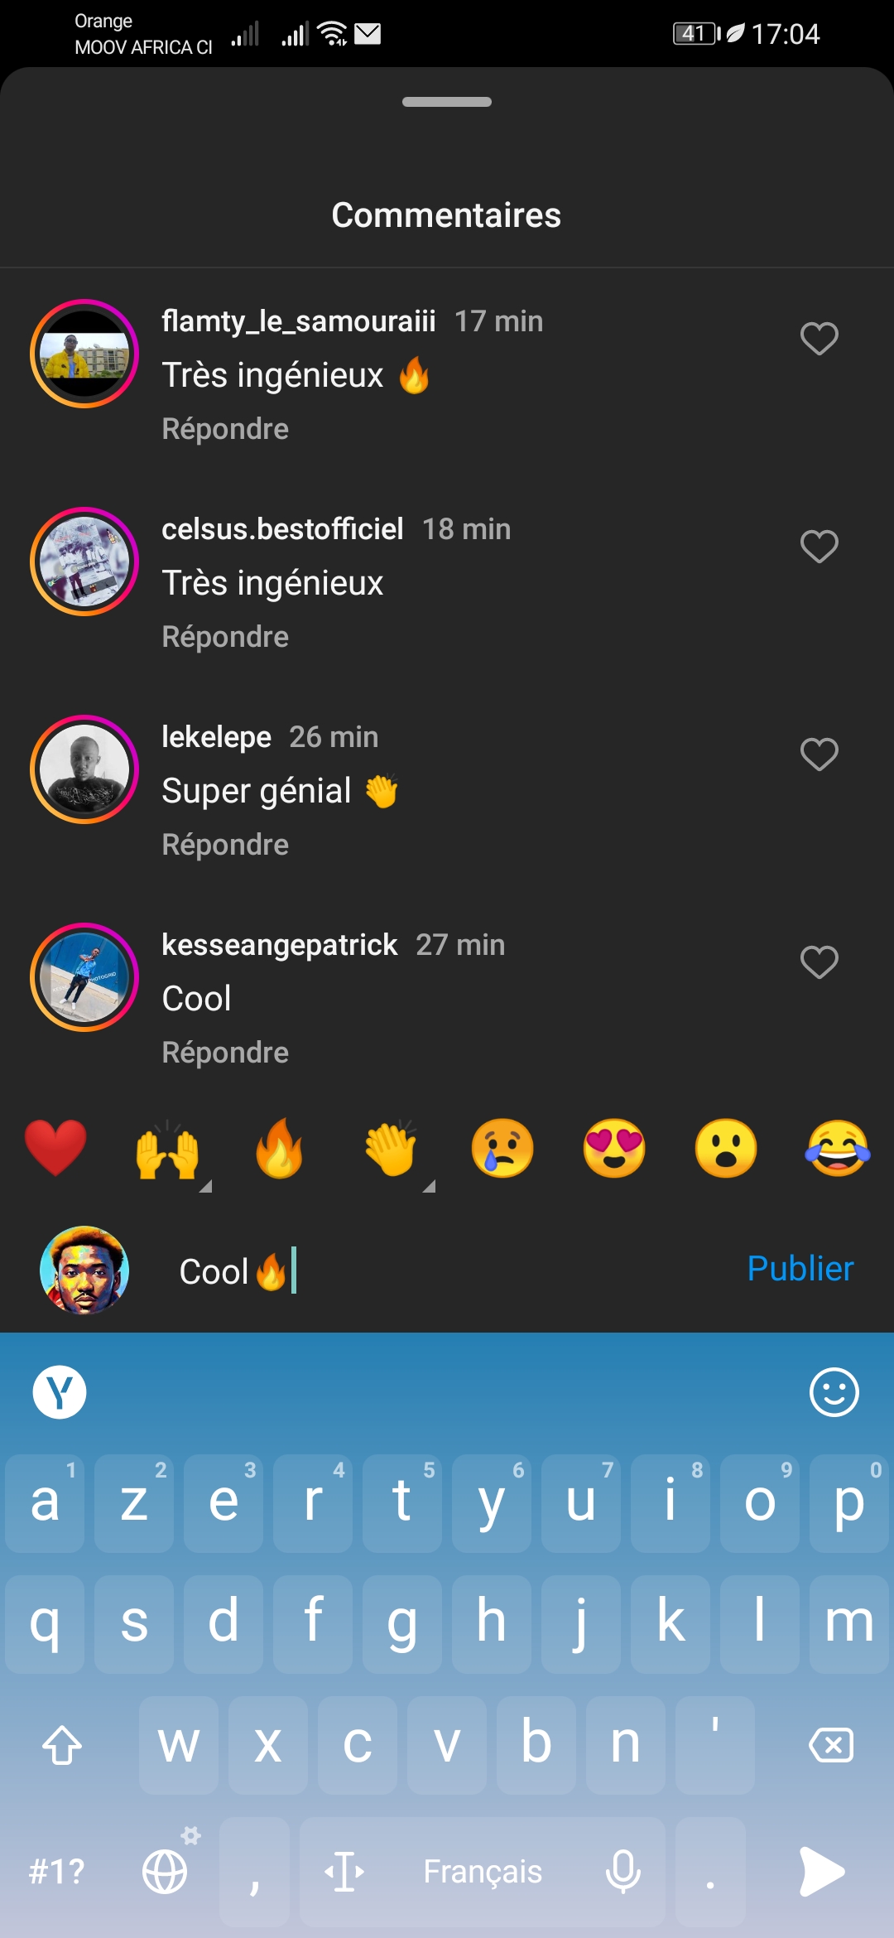Start voice input with microphone key

(622, 1872)
